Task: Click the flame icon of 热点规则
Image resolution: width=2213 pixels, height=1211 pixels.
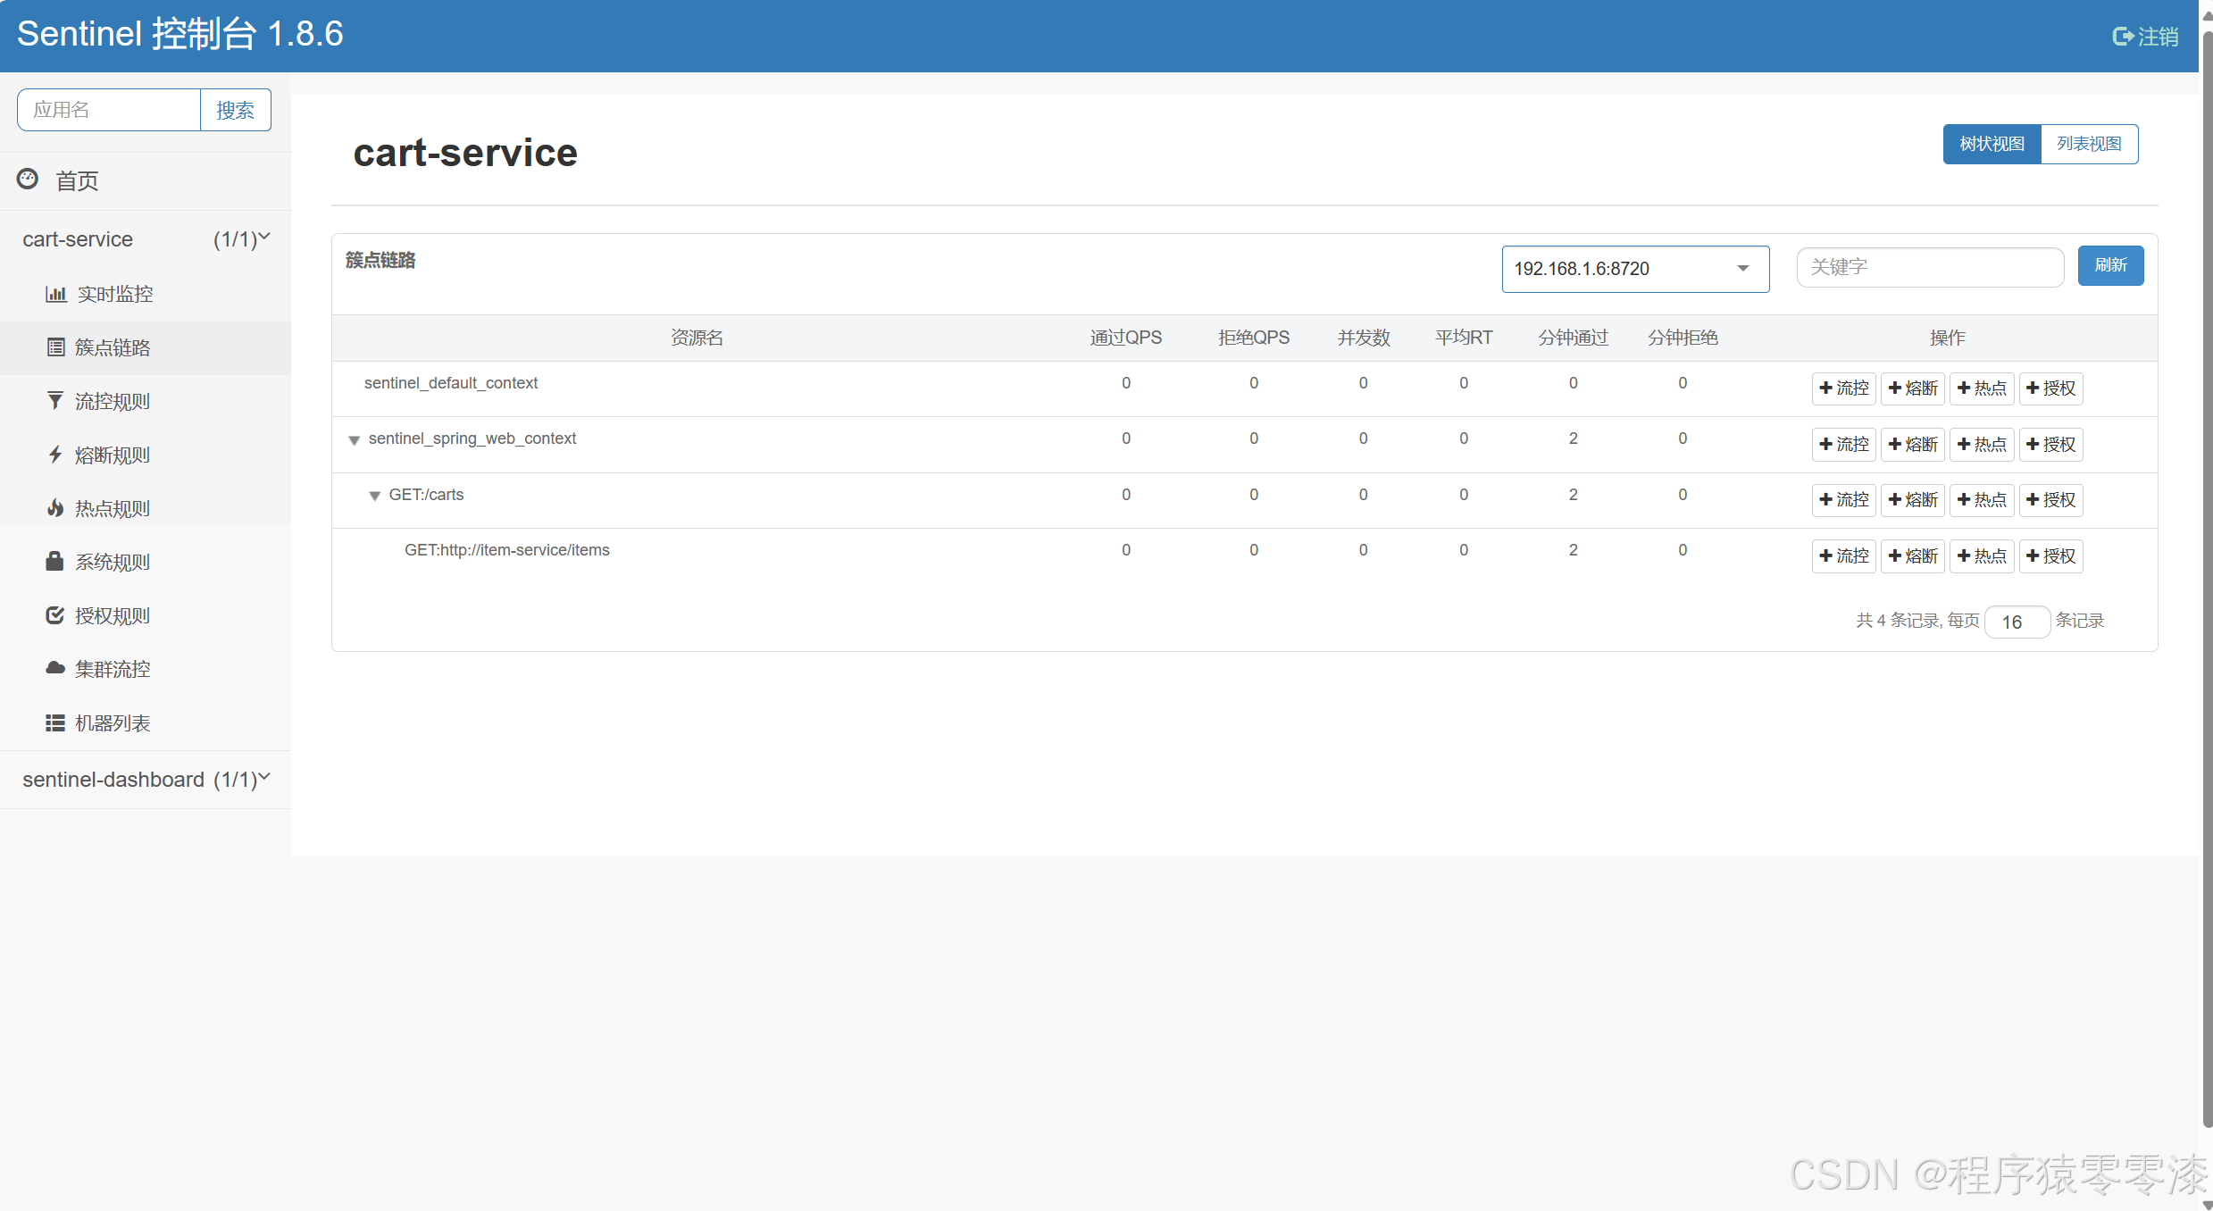Action: click(55, 508)
